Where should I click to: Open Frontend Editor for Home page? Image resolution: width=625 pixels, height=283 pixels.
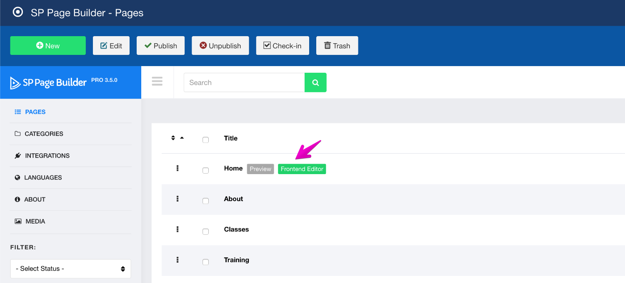pyautogui.click(x=302, y=169)
